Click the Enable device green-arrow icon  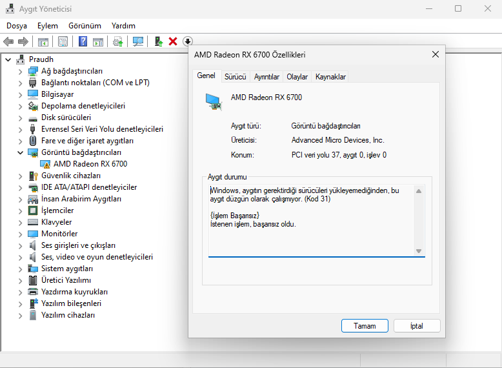tap(159, 41)
